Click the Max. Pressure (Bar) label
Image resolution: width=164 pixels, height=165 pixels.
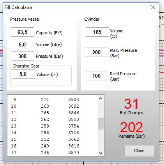coord(123,53)
